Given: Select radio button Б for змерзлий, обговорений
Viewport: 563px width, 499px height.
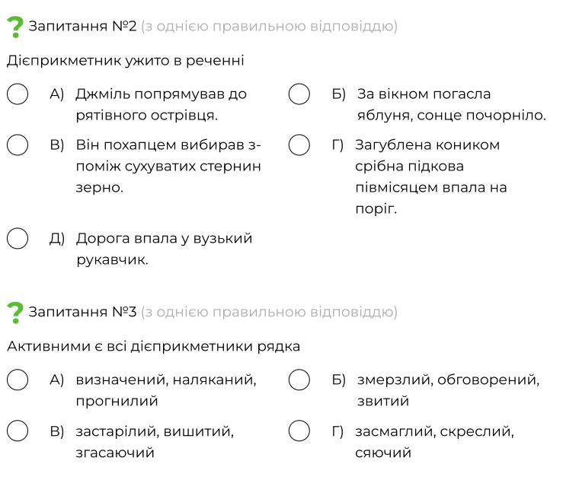Looking at the screenshot, I should tap(299, 380).
